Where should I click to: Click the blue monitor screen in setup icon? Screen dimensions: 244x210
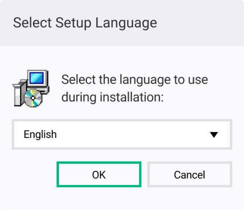pos(37,78)
